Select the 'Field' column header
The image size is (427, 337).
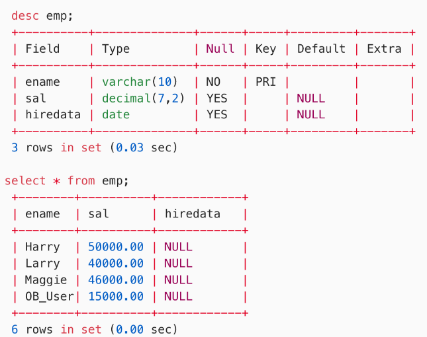(42, 49)
